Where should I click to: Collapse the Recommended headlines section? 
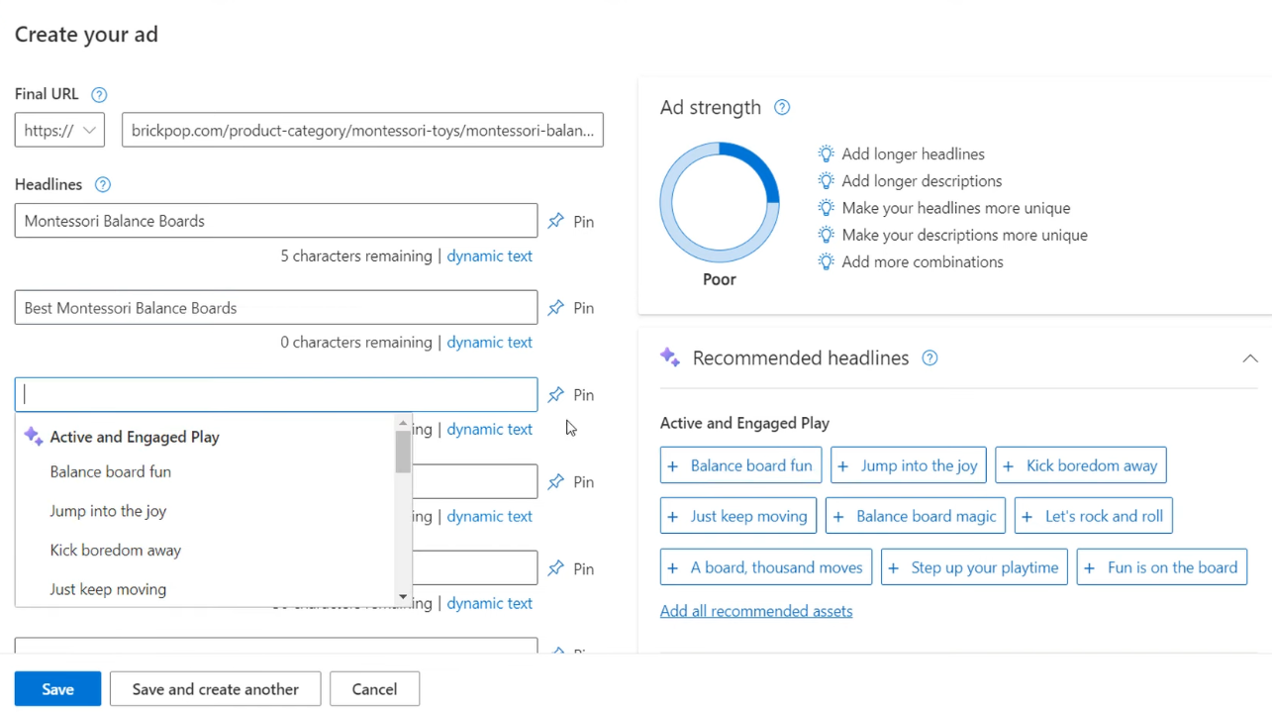(1249, 358)
